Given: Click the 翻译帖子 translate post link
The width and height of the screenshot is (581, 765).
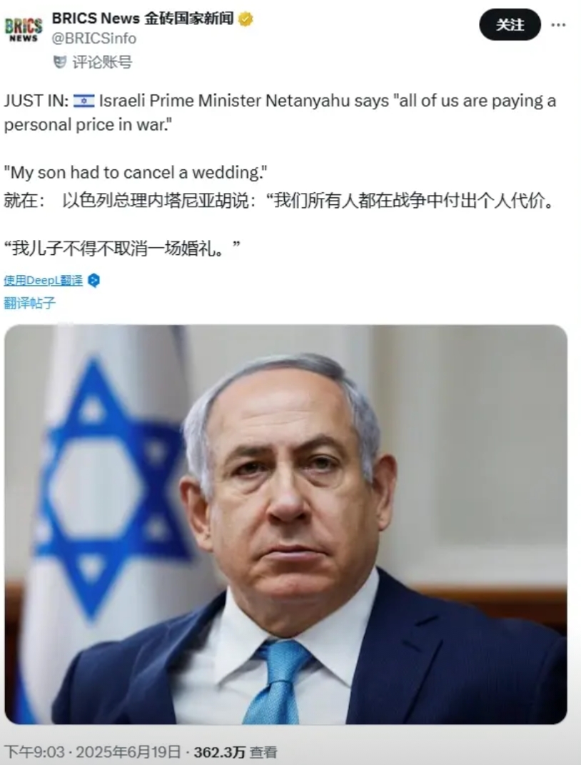Looking at the screenshot, I should click(30, 303).
